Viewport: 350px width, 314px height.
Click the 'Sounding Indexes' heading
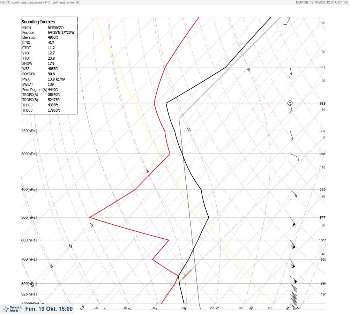tap(38, 22)
